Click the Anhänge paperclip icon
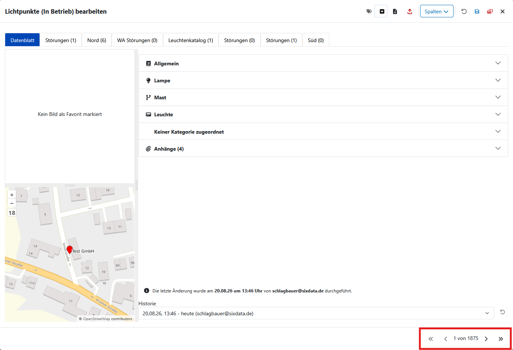513x350 pixels. coord(148,149)
